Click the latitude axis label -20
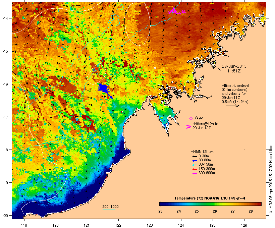275x228 pixels. tap(5, 215)
